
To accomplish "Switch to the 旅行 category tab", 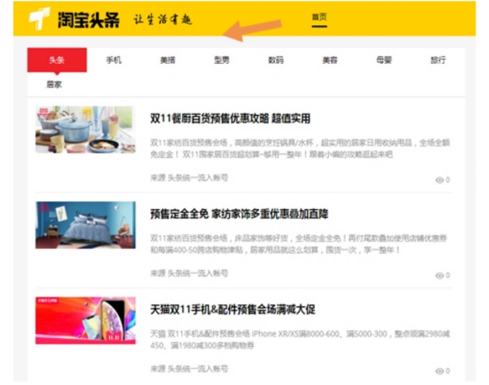I will pos(438,60).
